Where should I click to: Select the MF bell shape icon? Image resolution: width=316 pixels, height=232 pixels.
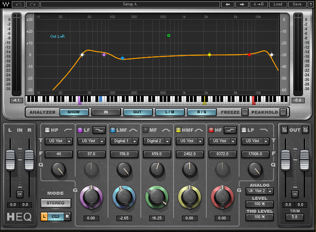point(166,130)
